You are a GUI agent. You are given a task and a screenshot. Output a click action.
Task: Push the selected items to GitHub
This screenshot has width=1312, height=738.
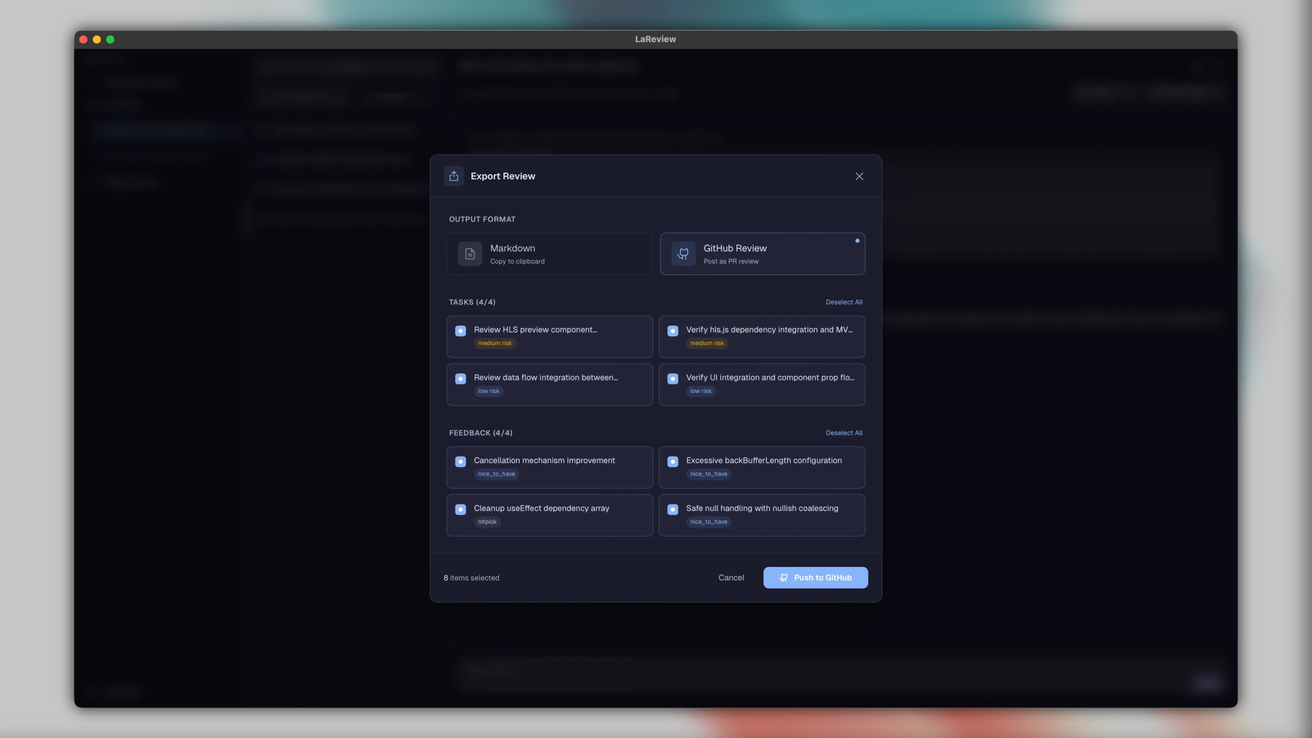[x=815, y=577]
